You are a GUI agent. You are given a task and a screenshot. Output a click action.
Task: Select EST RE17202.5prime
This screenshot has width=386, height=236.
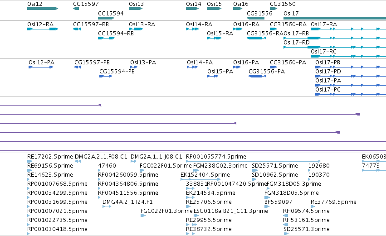pyautogui.click(x=50, y=157)
